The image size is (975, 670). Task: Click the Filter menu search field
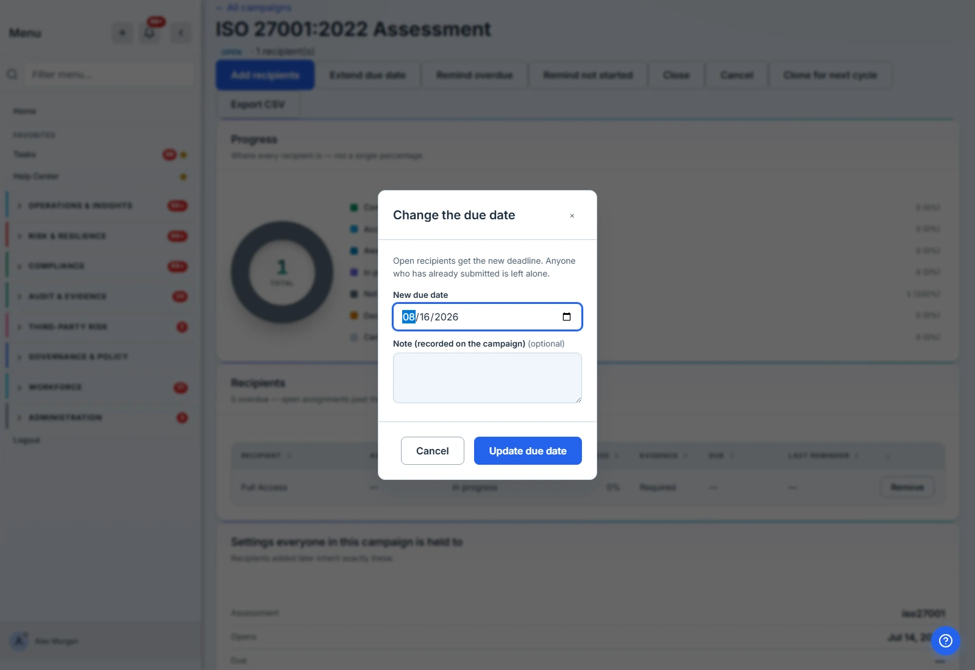pyautogui.click(x=110, y=74)
